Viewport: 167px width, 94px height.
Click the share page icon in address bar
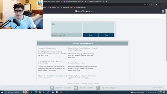click(x=145, y=5)
